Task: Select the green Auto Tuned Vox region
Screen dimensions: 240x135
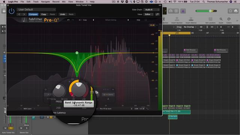Action: click(x=177, y=112)
